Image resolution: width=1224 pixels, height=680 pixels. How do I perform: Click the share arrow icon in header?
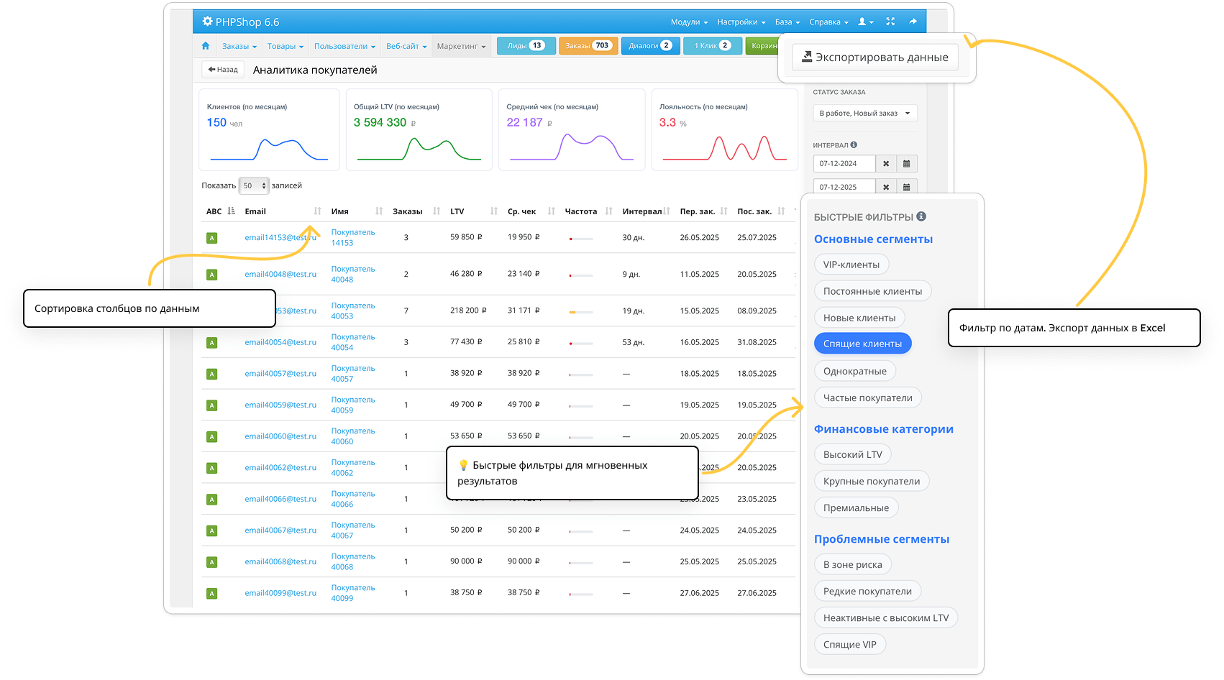[x=913, y=22]
